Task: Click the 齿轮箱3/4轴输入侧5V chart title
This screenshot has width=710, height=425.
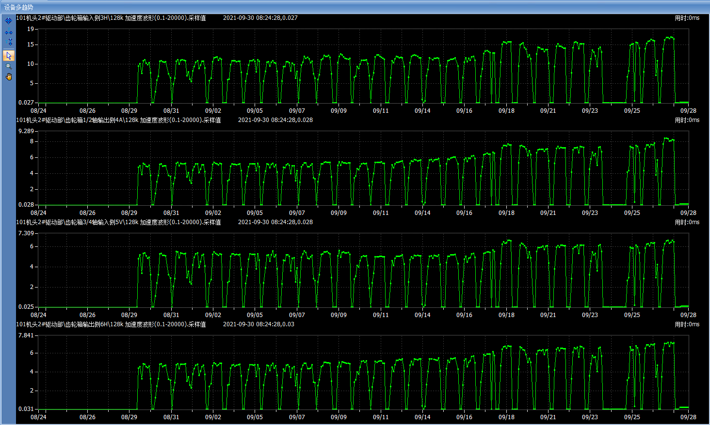Action: point(118,222)
